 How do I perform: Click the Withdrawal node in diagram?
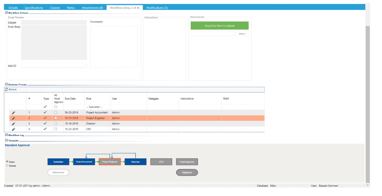coord(59,173)
